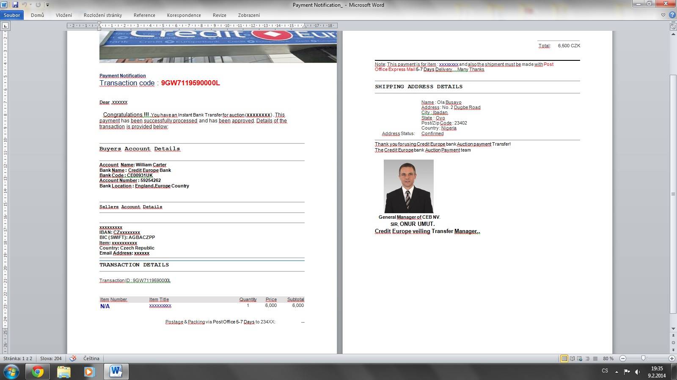Go to previous page double-arrow button
The image size is (677, 380).
click(673, 336)
